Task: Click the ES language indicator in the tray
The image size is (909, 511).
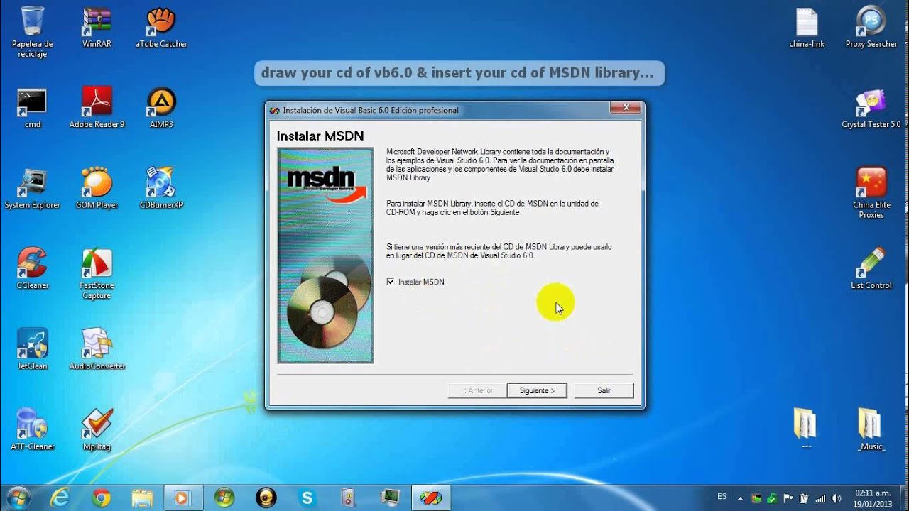Action: pyautogui.click(x=722, y=497)
